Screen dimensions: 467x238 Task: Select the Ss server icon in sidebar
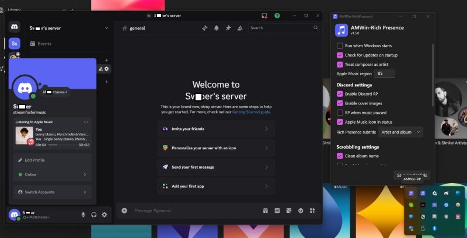coord(14,44)
